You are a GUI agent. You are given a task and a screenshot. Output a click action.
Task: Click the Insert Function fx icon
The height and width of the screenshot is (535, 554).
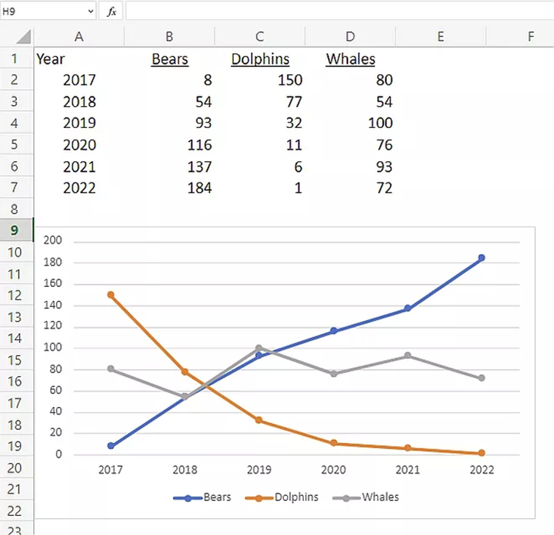pyautogui.click(x=111, y=11)
